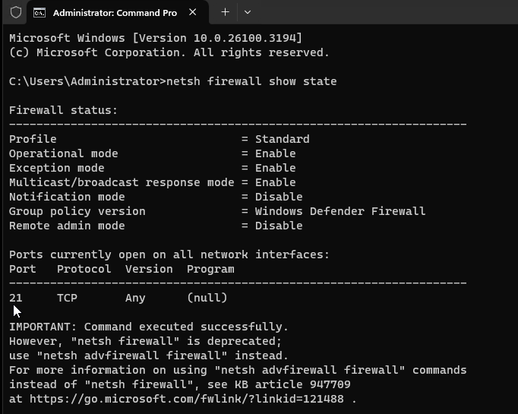
Task: Click the Windows Defender Firewall text
Action: click(x=340, y=211)
